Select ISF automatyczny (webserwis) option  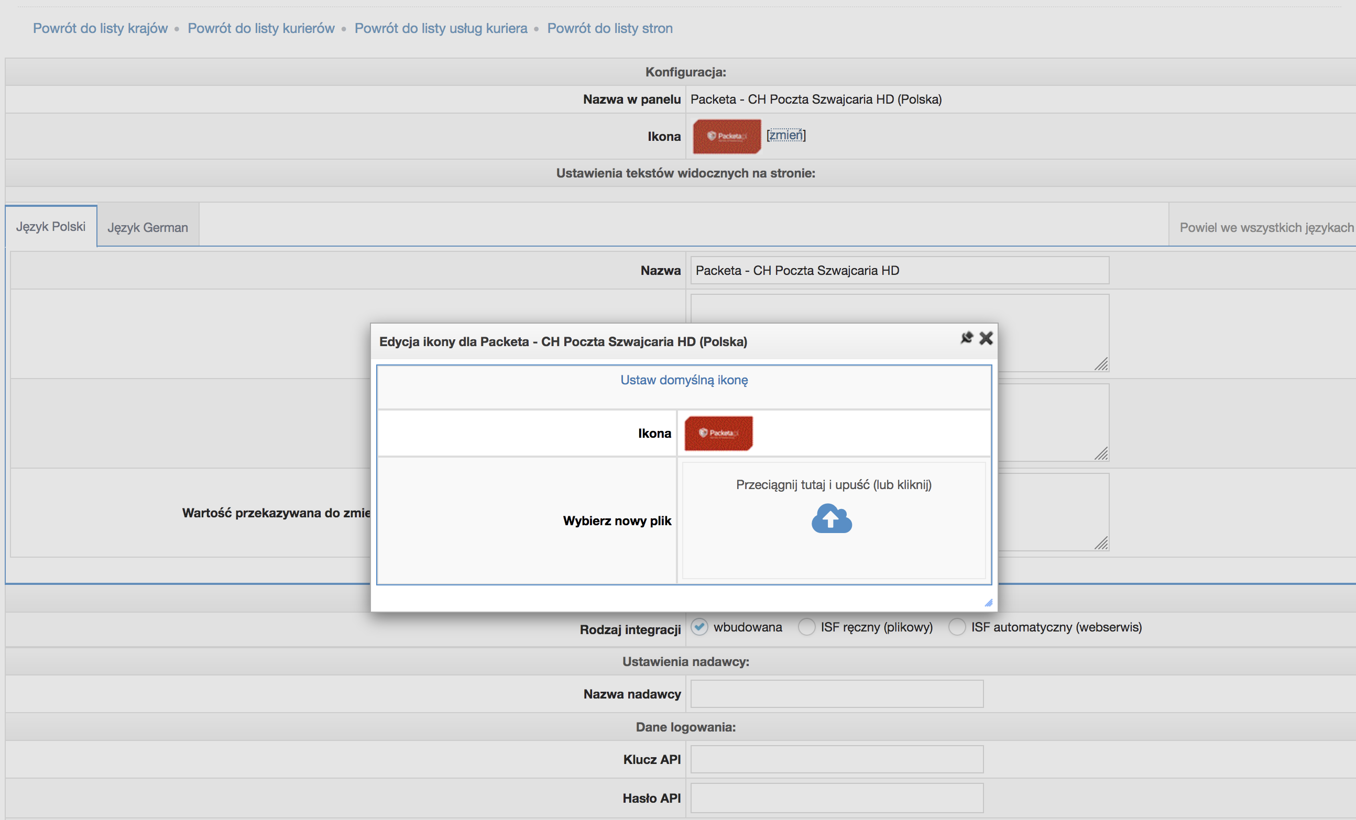point(957,627)
